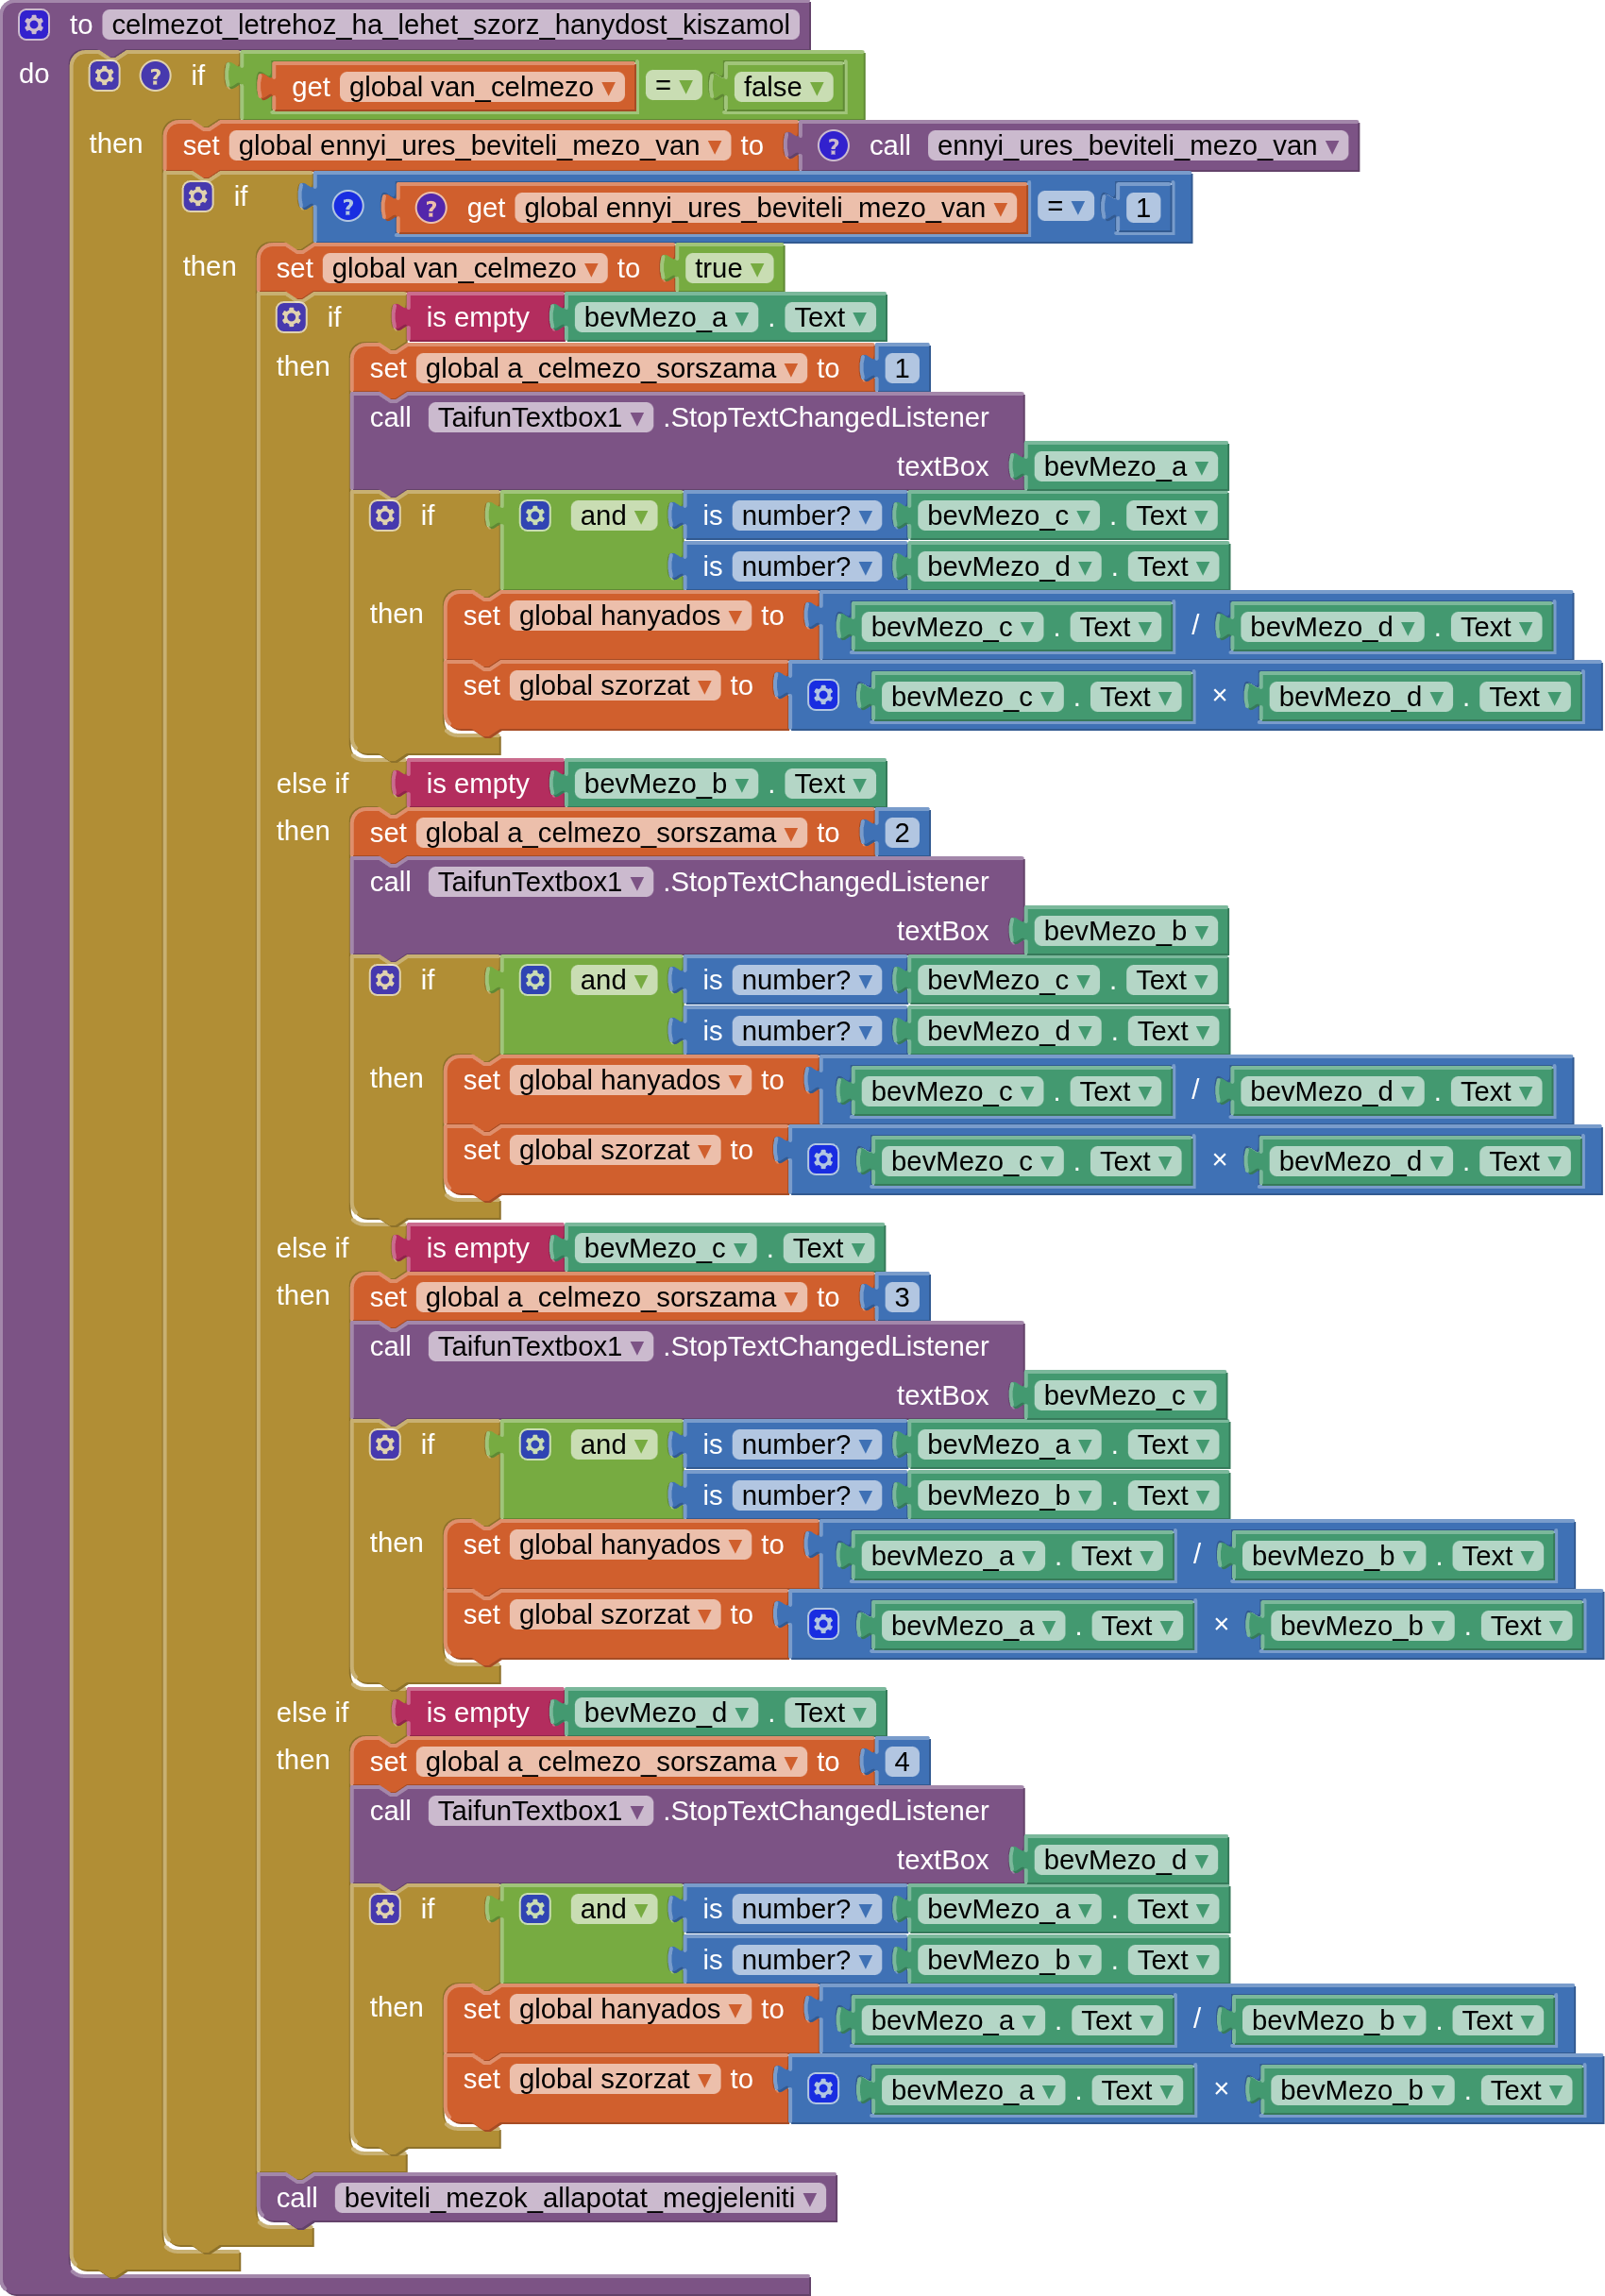This screenshot has width=1605, height=2296.
Task: Click the comment icon on get global ennyi_ures_beviteli_mezo_van
Action: click(430, 208)
